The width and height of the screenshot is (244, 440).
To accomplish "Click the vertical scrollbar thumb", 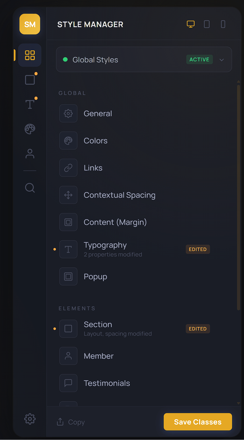I will point(238,197).
